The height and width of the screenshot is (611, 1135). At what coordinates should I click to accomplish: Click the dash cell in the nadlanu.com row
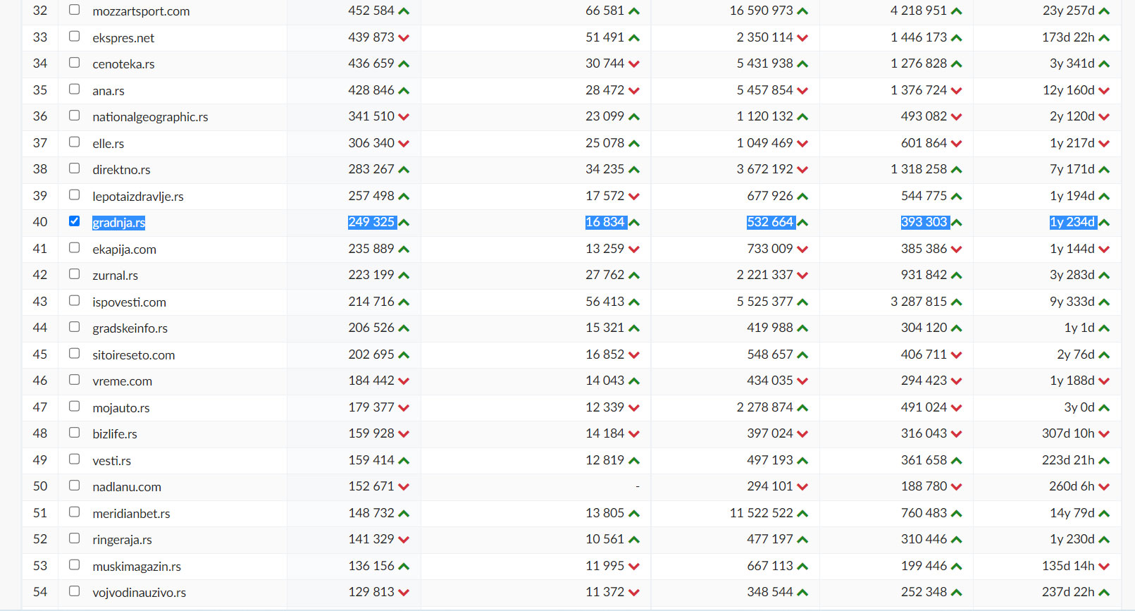click(x=637, y=487)
